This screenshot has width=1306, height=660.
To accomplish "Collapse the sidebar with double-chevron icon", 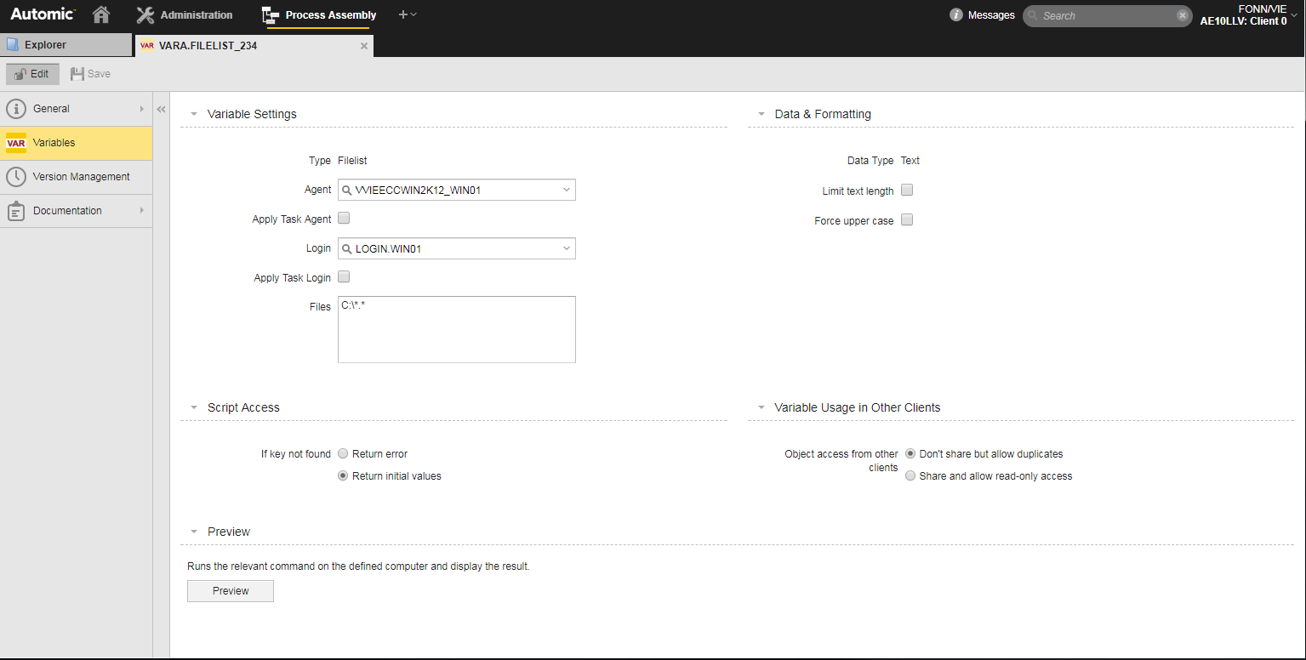I will coord(161,109).
